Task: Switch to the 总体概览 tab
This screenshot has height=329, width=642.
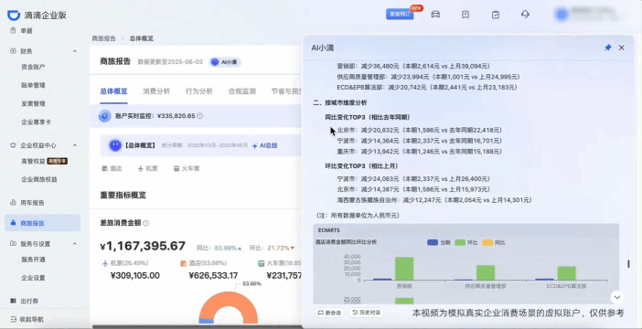Action: (113, 91)
